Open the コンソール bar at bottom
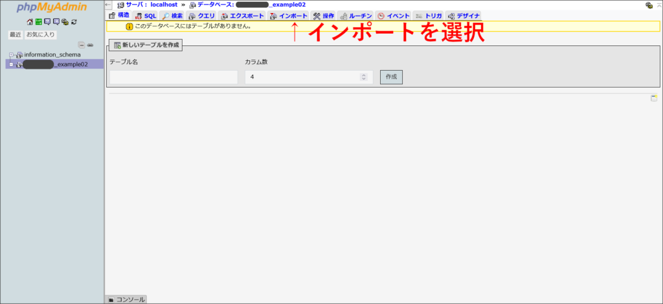This screenshot has height=304, width=663. [126, 299]
